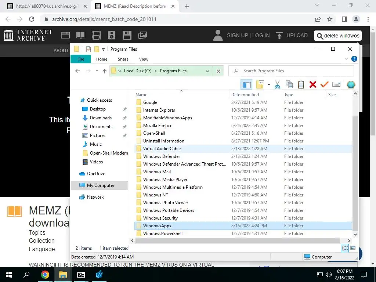Select Music in navigation pane
Image resolution: width=376 pixels, height=282 pixels.
tap(96, 144)
